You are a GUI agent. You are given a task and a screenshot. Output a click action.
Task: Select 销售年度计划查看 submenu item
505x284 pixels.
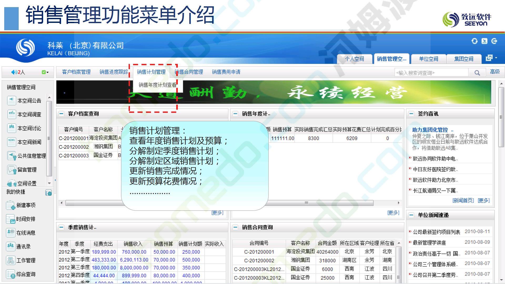[158, 85]
